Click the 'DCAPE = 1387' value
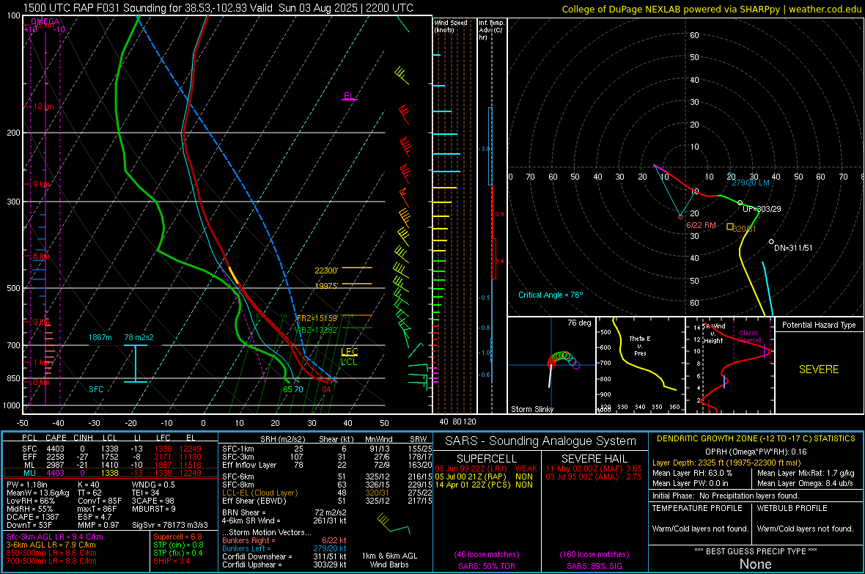This screenshot has height=574, width=865. tap(32, 517)
